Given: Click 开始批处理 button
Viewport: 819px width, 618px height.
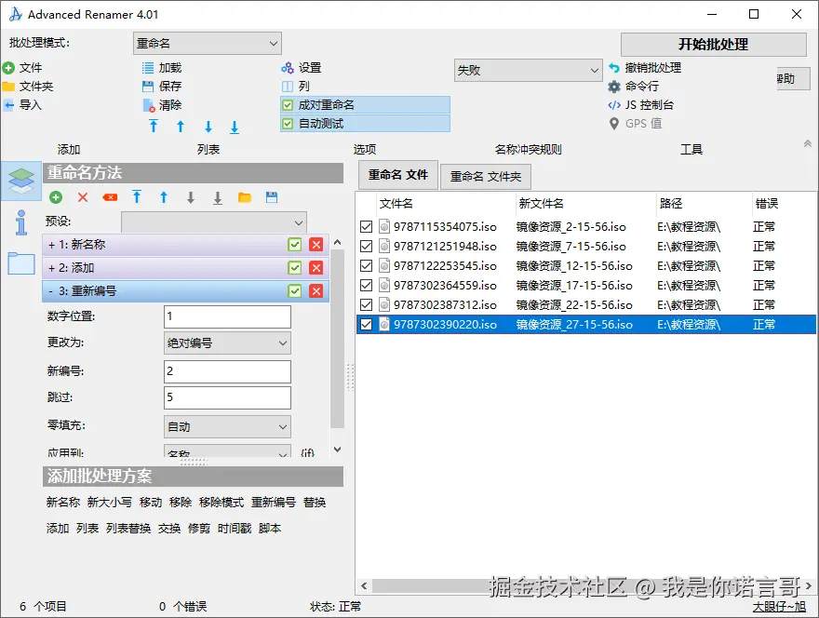Looking at the screenshot, I should [714, 45].
